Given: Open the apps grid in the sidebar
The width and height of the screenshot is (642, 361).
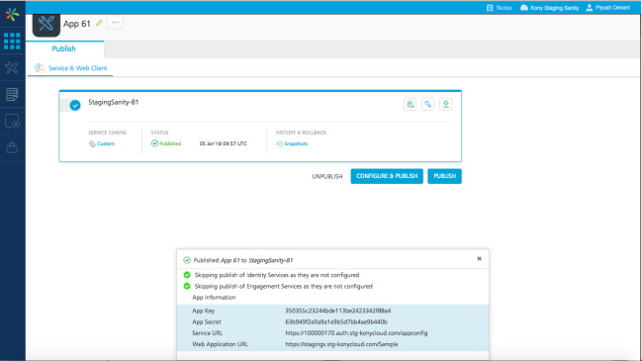Looking at the screenshot, I should [x=12, y=41].
